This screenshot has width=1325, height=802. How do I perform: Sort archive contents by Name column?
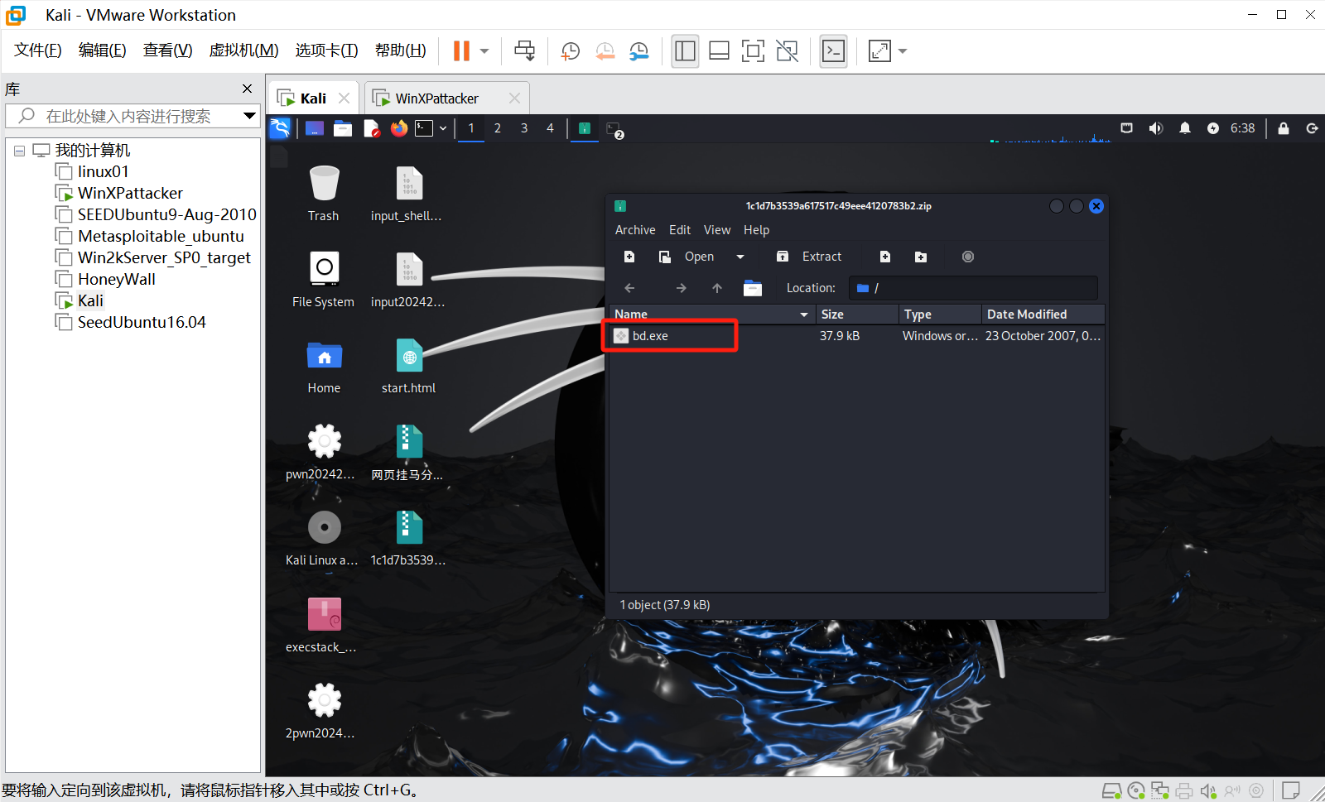coord(711,315)
